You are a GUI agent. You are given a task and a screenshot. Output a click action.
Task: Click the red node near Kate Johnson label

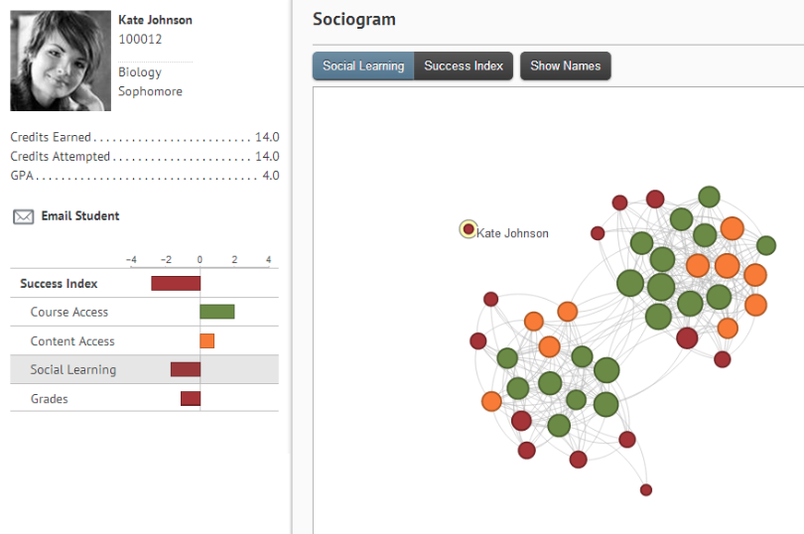click(598, 233)
